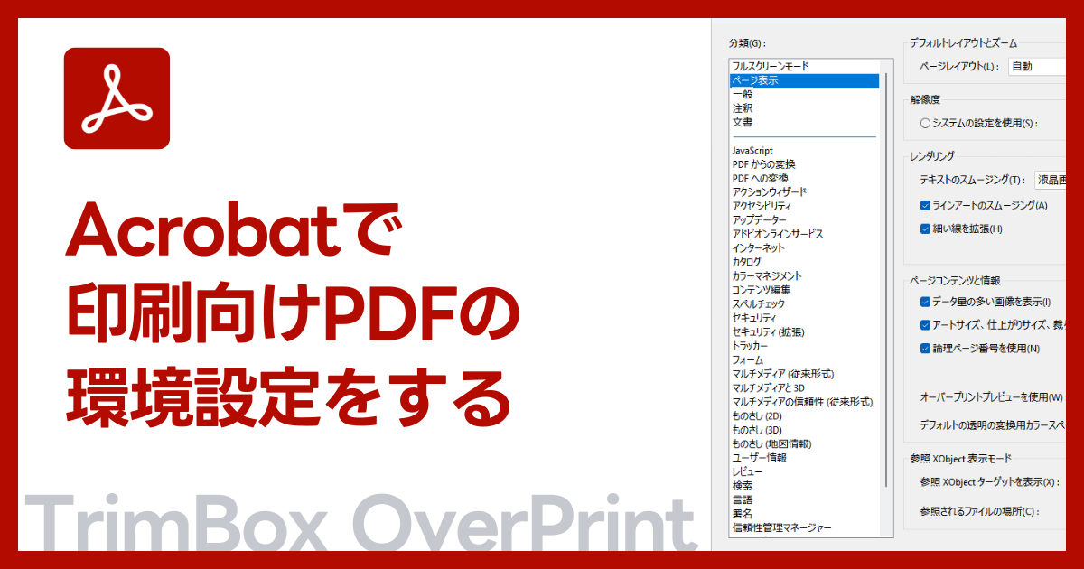
Task: Click the category list vertical scrollbar
Action: (886, 281)
